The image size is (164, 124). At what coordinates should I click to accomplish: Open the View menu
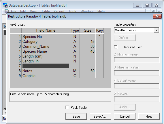click(x=33, y=11)
